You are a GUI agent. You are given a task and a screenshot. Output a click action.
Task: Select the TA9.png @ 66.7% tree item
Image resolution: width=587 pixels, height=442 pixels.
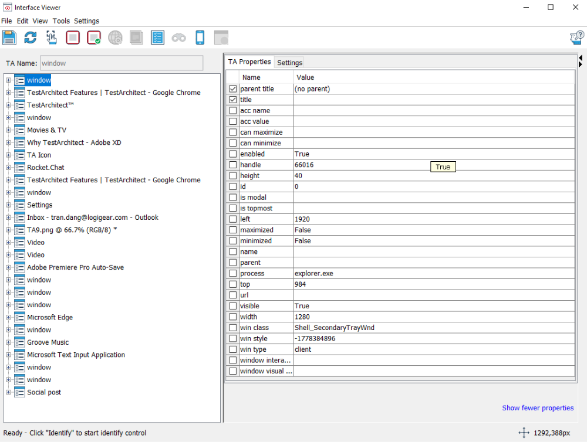pos(72,230)
